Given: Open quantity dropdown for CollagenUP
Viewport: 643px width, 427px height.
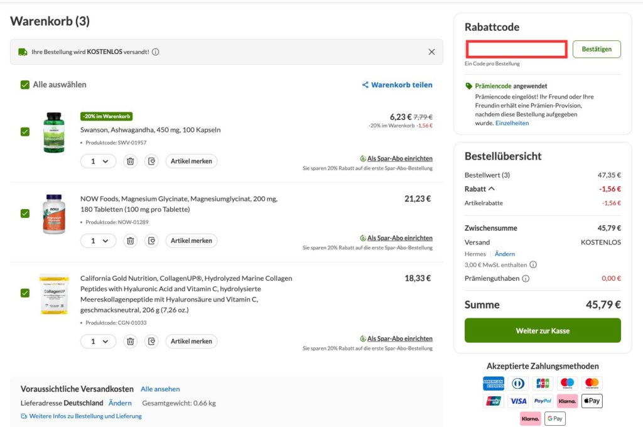Looking at the screenshot, I should (x=99, y=341).
